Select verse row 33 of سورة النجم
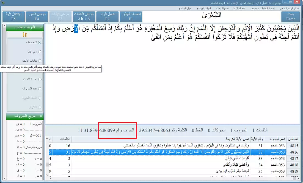This screenshot has width=303, height=183. pos(192,159)
